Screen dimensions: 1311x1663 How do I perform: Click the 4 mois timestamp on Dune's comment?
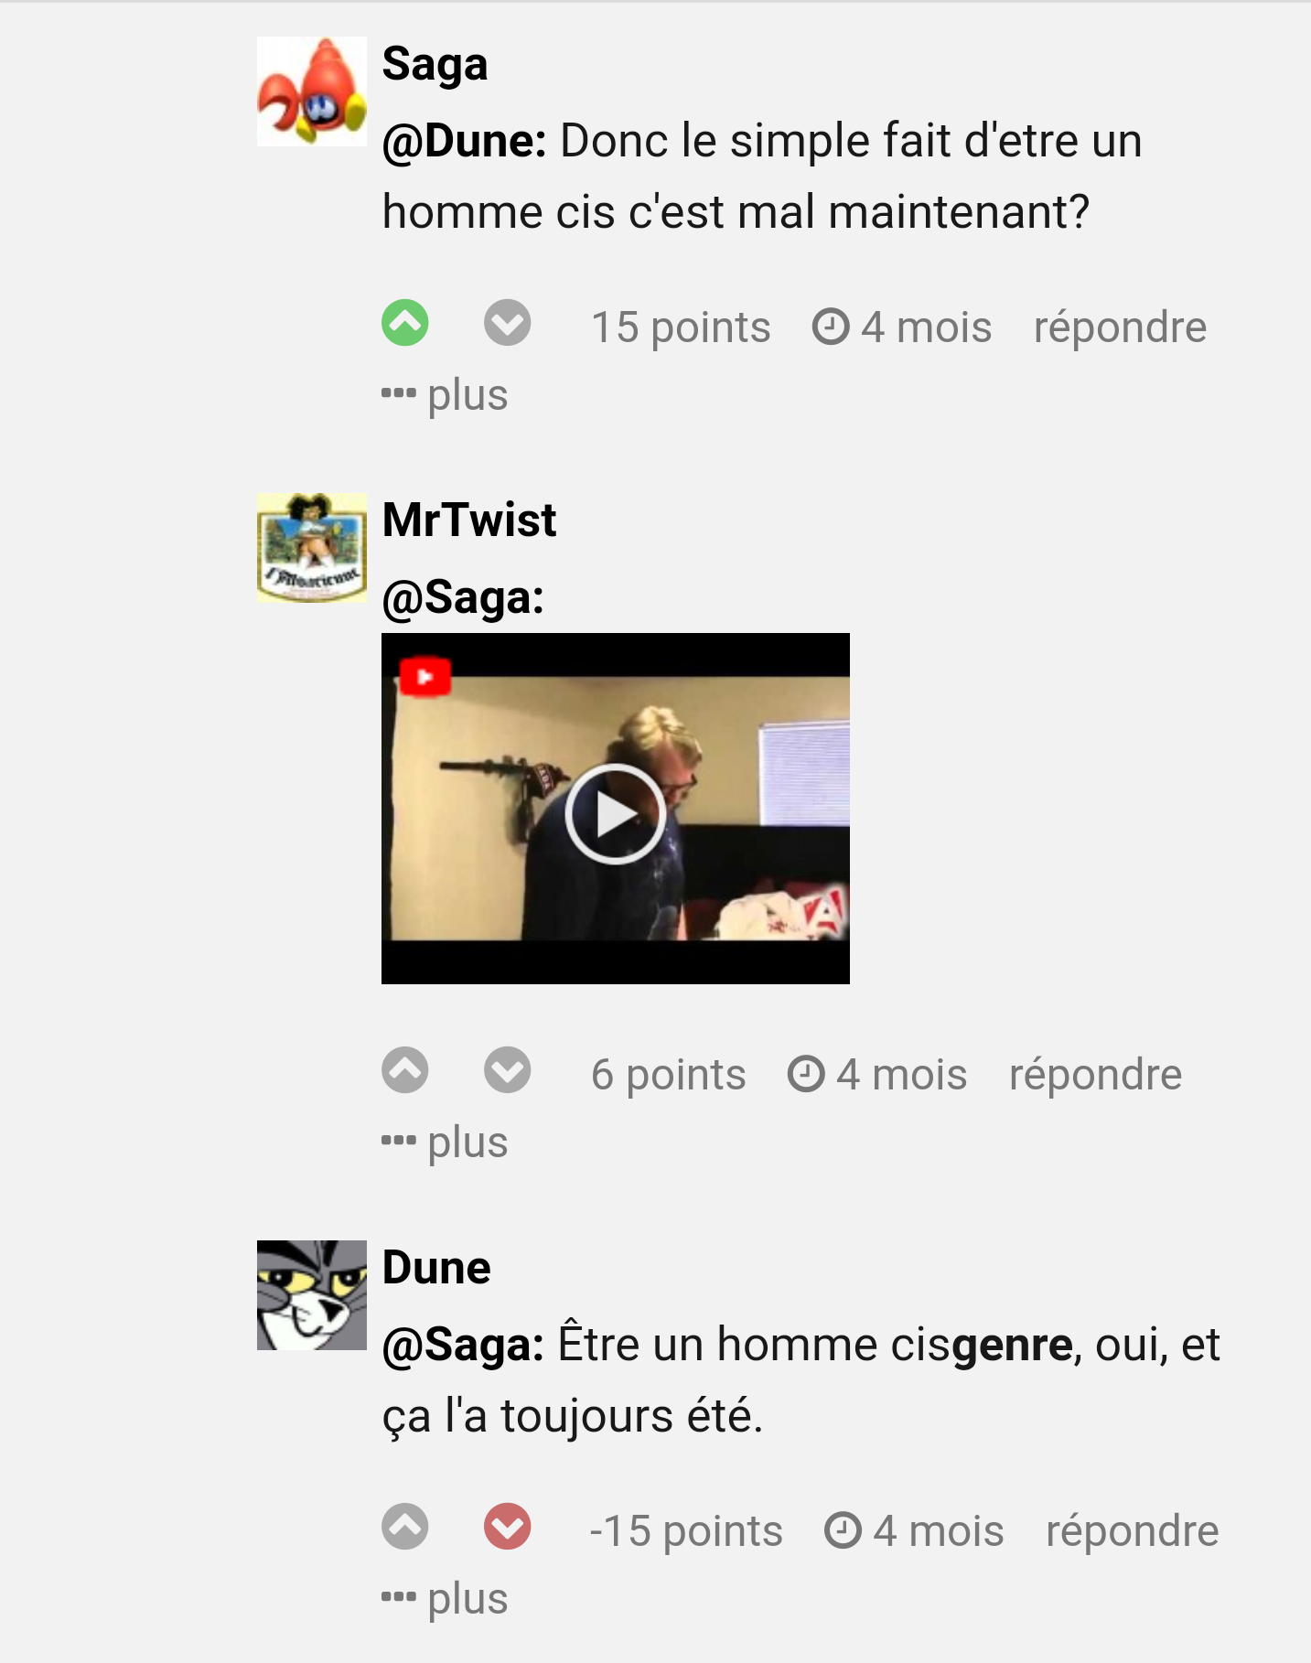(914, 1531)
